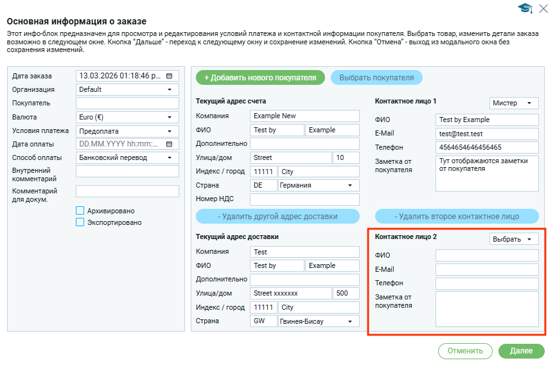The height and width of the screenshot is (365, 555).
Task: Open calendar picker for Дата оплаты
Action: [170, 145]
